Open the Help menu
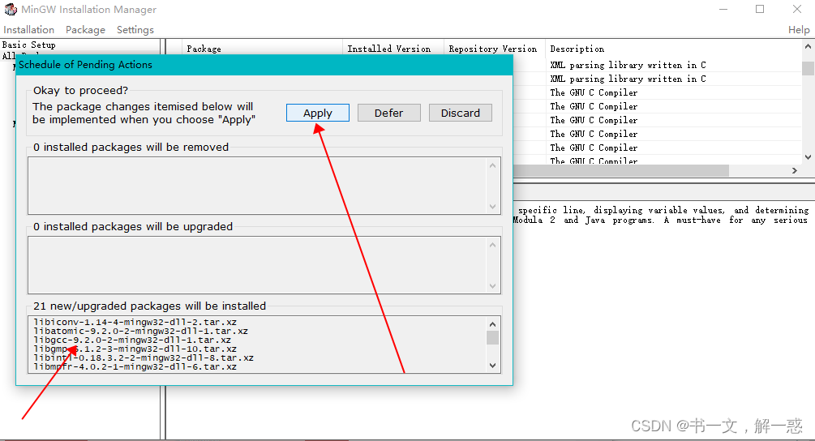This screenshot has width=815, height=441. pyautogui.click(x=798, y=30)
